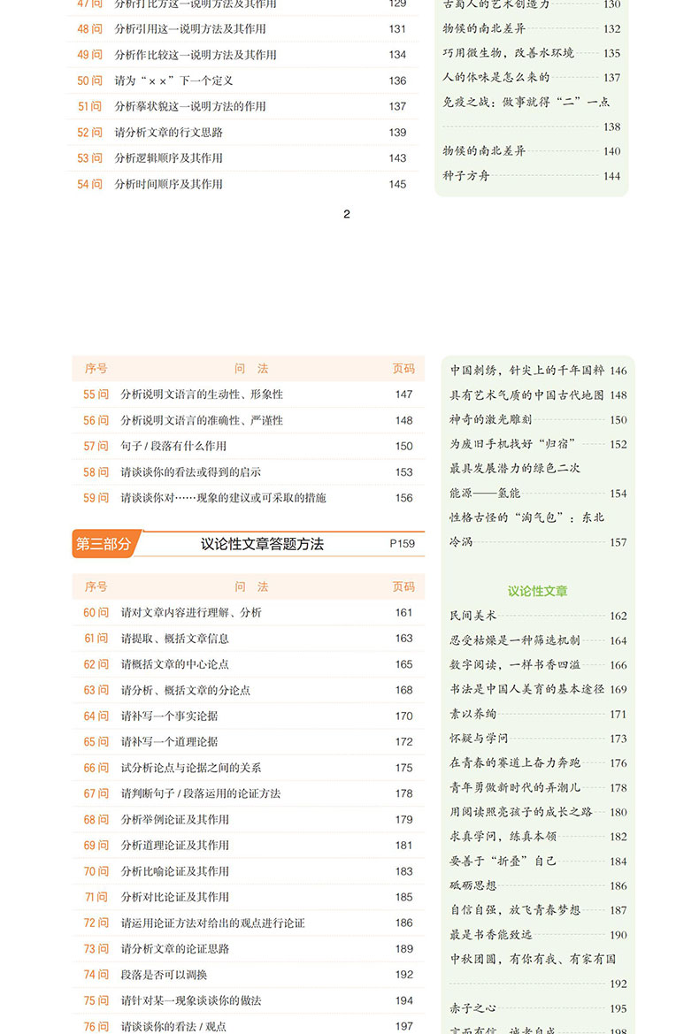Screen dimensions: 699x1034
Task: Click "56问 分析说明文语言的准确性、严谨性"
Action: click(x=248, y=420)
